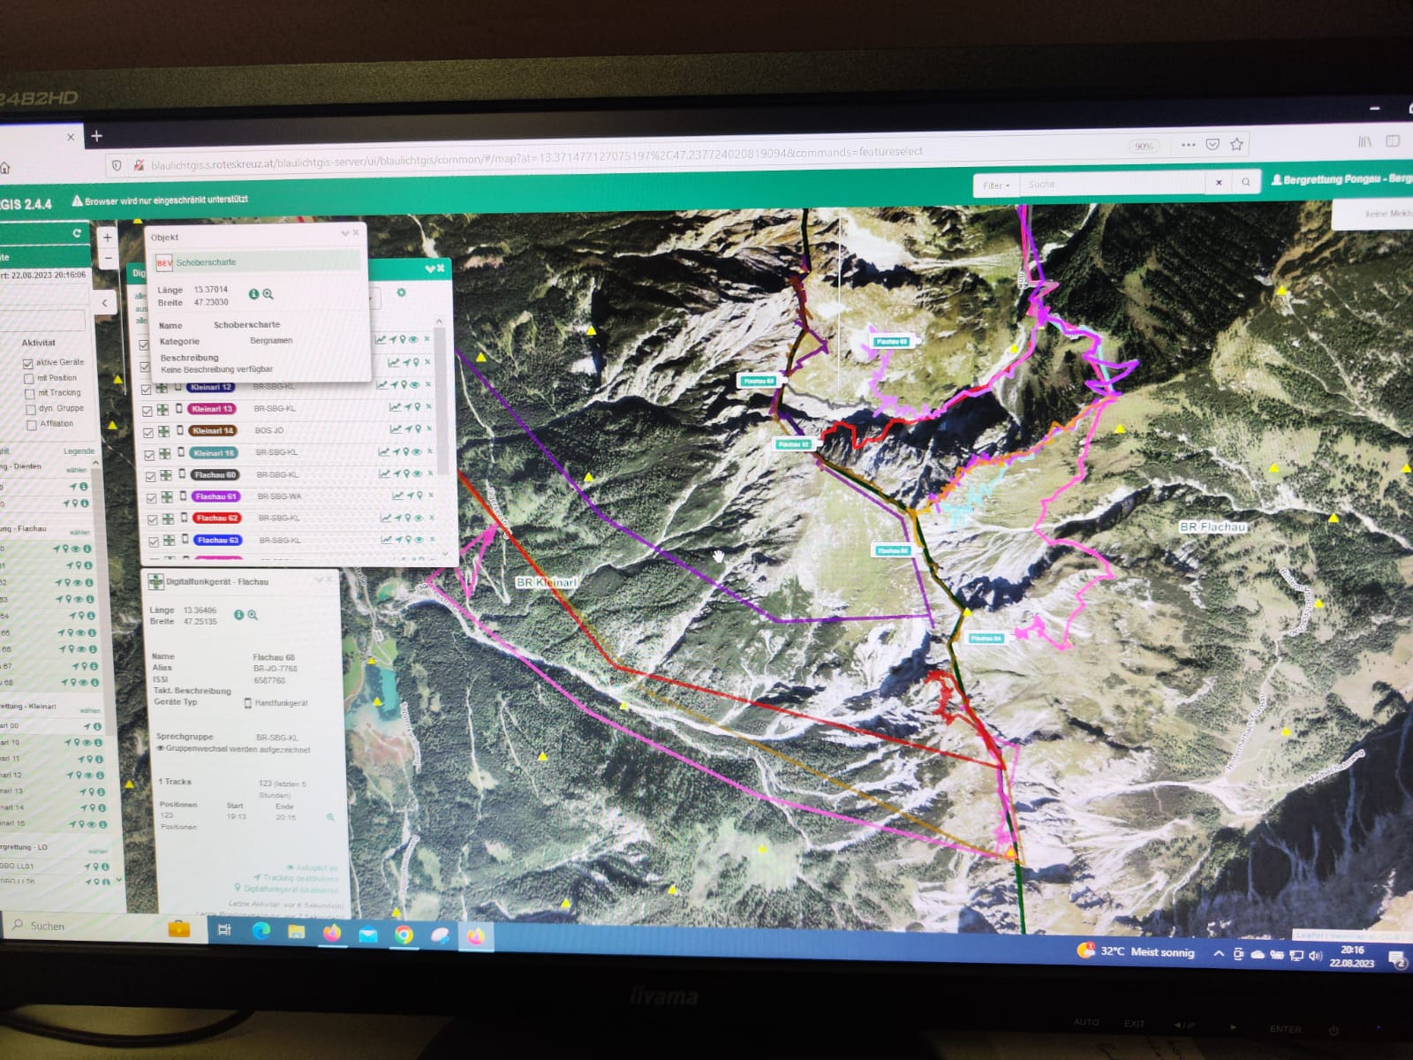This screenshot has height=1060, width=1413.
Task: Click 'wählen' for the Flachau group
Action: 80,532
